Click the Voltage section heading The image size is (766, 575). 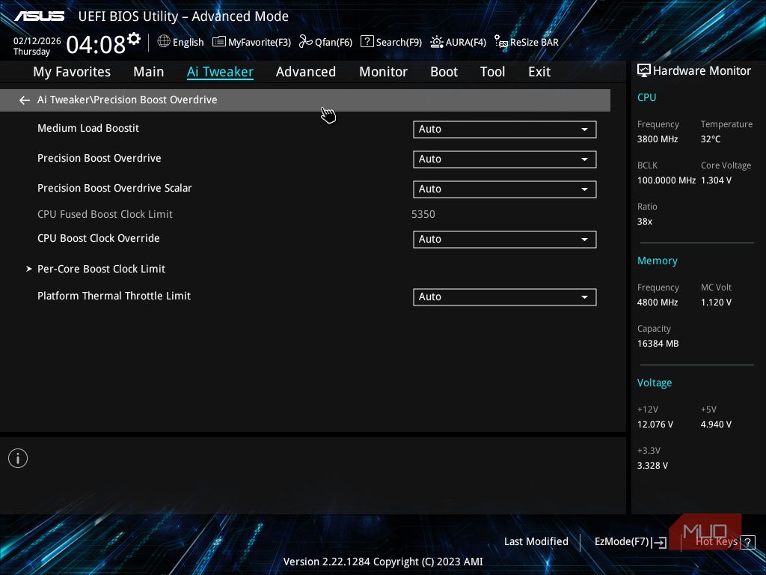(654, 383)
